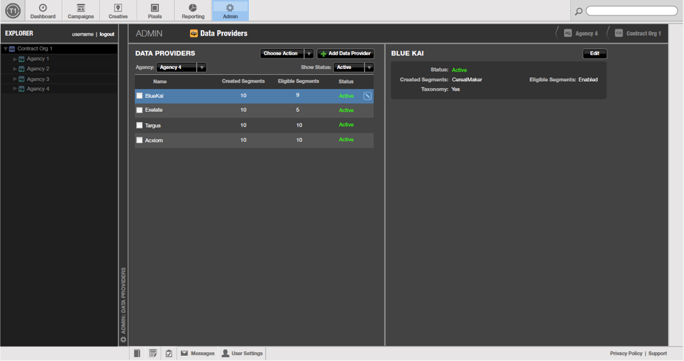
Task: Click the T1 logo icon
Action: click(13, 10)
